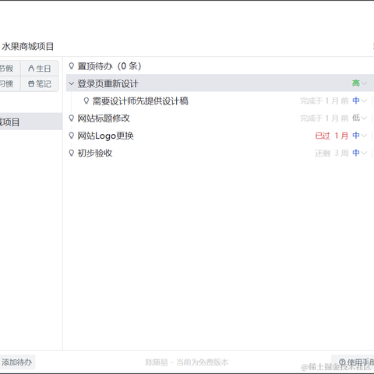374x374 pixels.
Task: Click 完成于 1 月前 on 需要设计师先提供设计稿 row
Action: click(324, 101)
